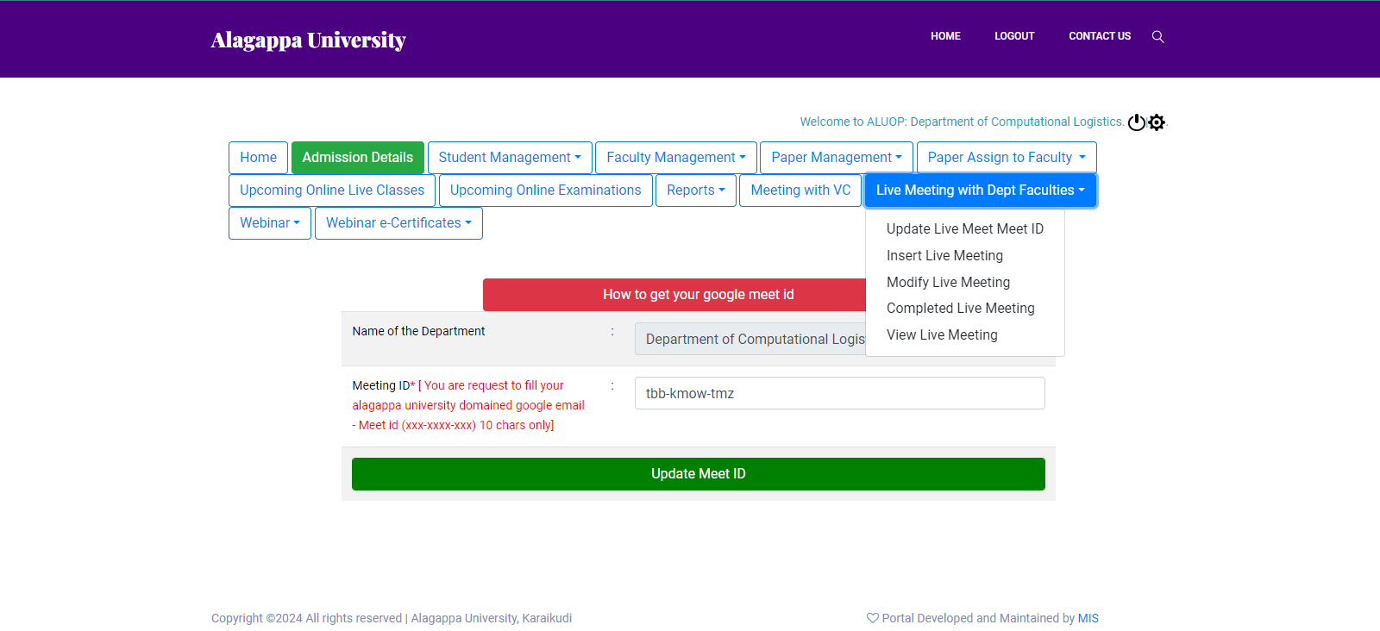
Task: Click the green Update Meet ID button
Action: click(x=699, y=474)
